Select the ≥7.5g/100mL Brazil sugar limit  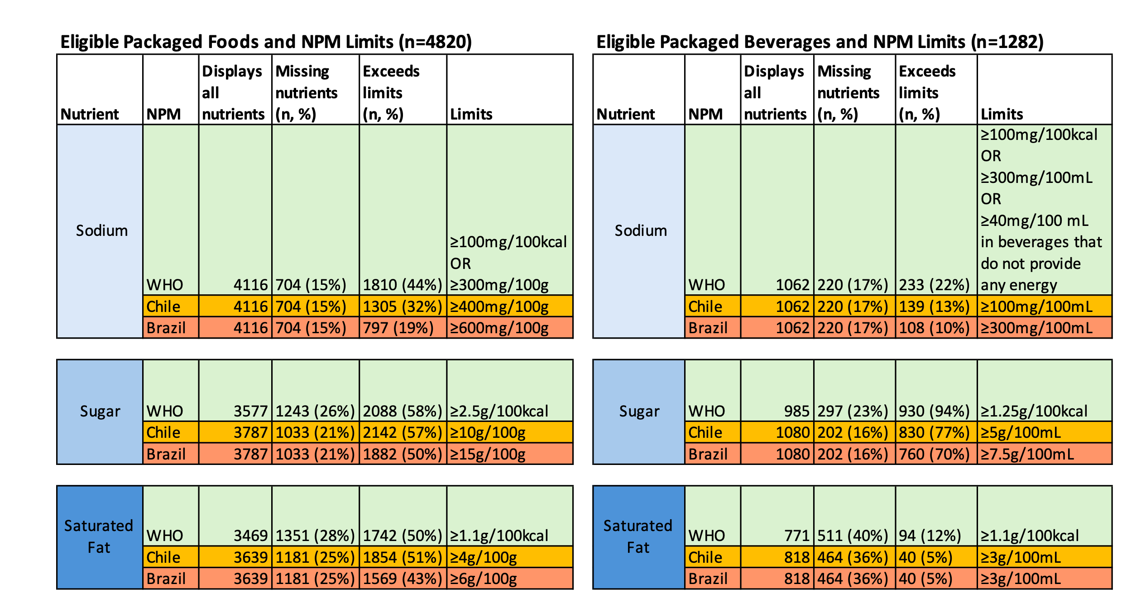[x=1027, y=454]
